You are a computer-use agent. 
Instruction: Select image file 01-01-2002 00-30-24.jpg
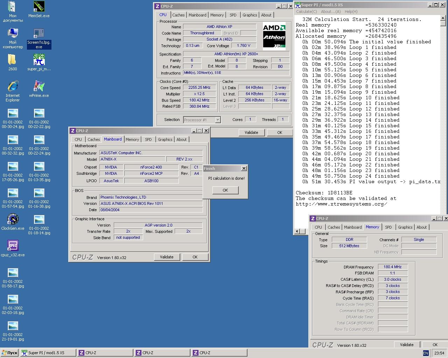click(x=13, y=118)
